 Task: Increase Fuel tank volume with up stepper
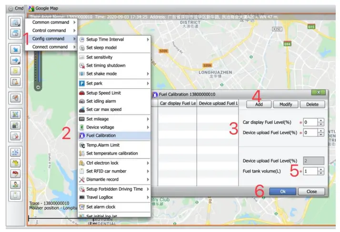pos(321,169)
